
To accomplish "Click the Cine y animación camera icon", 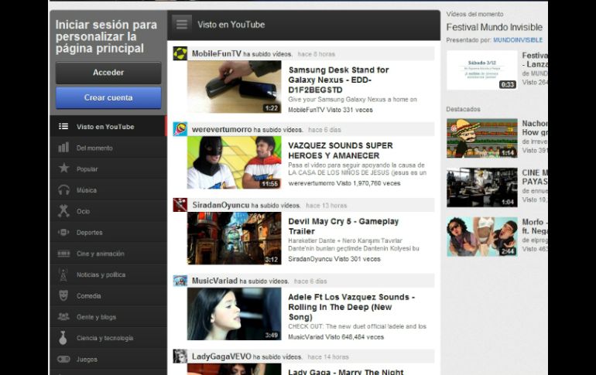I will click(63, 254).
